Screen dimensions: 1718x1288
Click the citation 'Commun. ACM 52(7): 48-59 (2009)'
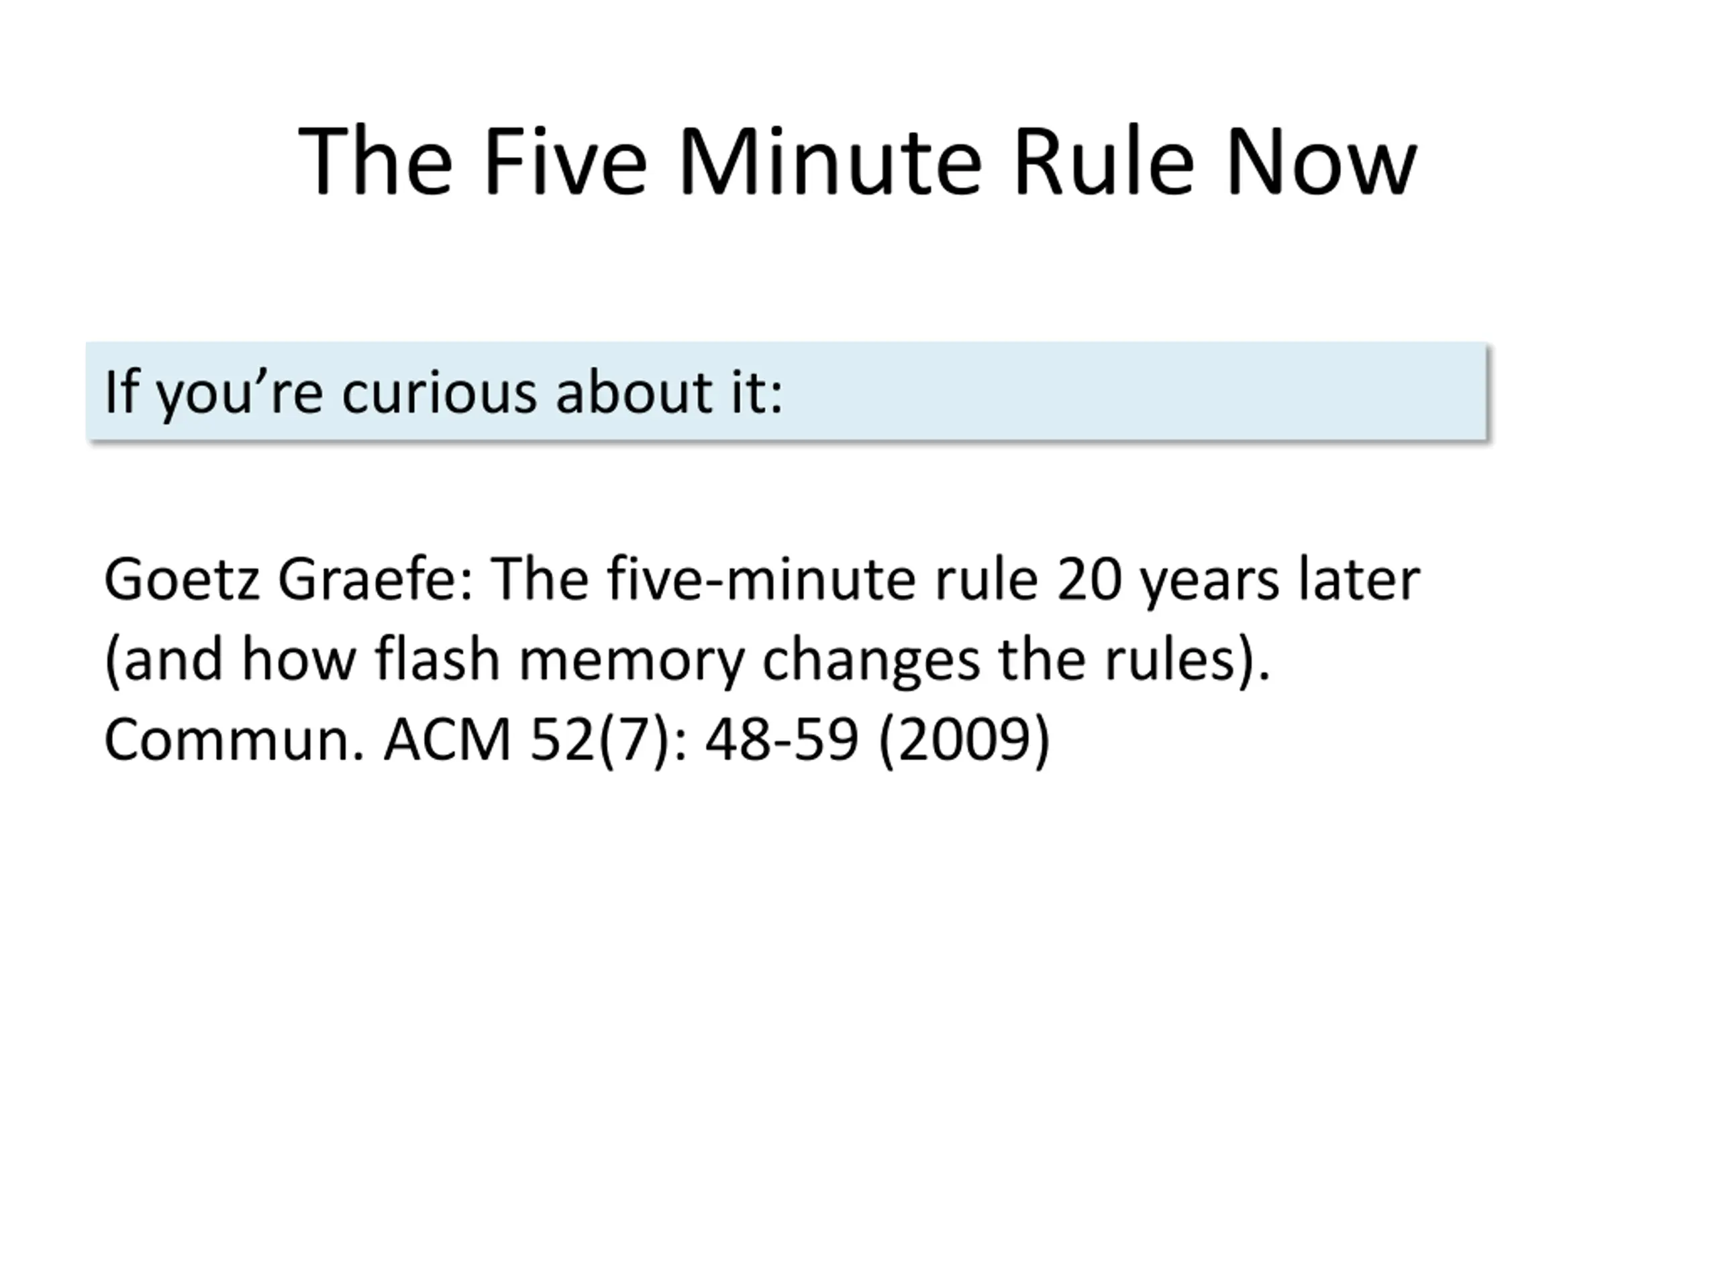pyautogui.click(x=577, y=739)
